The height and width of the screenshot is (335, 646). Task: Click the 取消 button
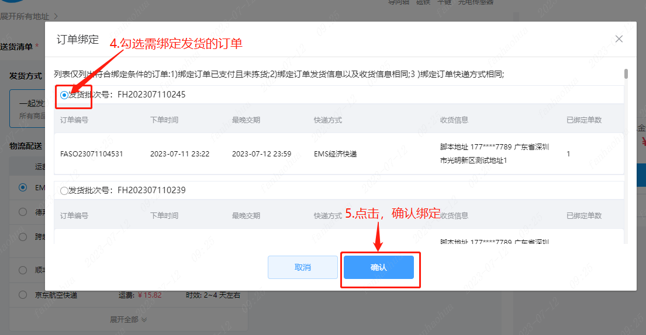click(x=303, y=267)
